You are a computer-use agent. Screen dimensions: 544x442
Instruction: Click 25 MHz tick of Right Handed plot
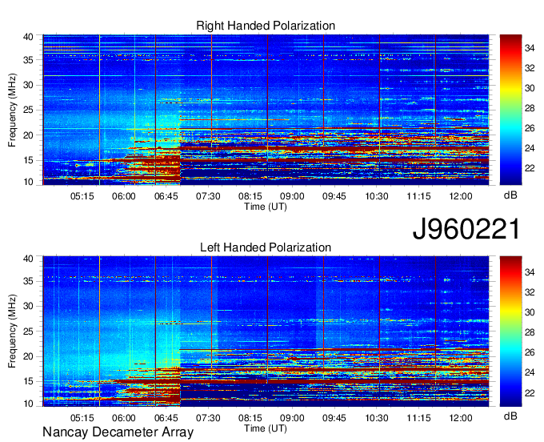tap(28, 110)
